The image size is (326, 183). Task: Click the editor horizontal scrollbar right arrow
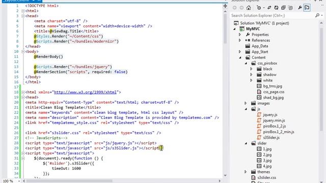pyautogui.click(x=220, y=181)
